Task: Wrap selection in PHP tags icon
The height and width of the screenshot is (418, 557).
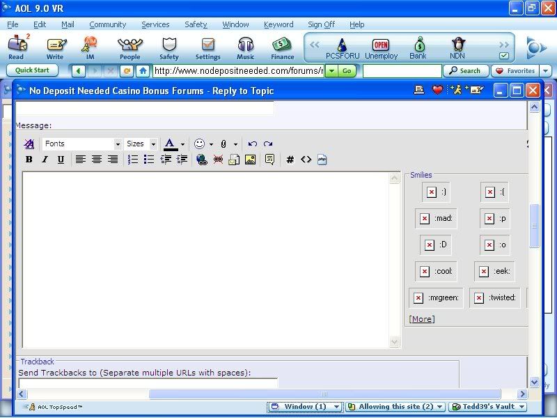Action: click(x=322, y=160)
